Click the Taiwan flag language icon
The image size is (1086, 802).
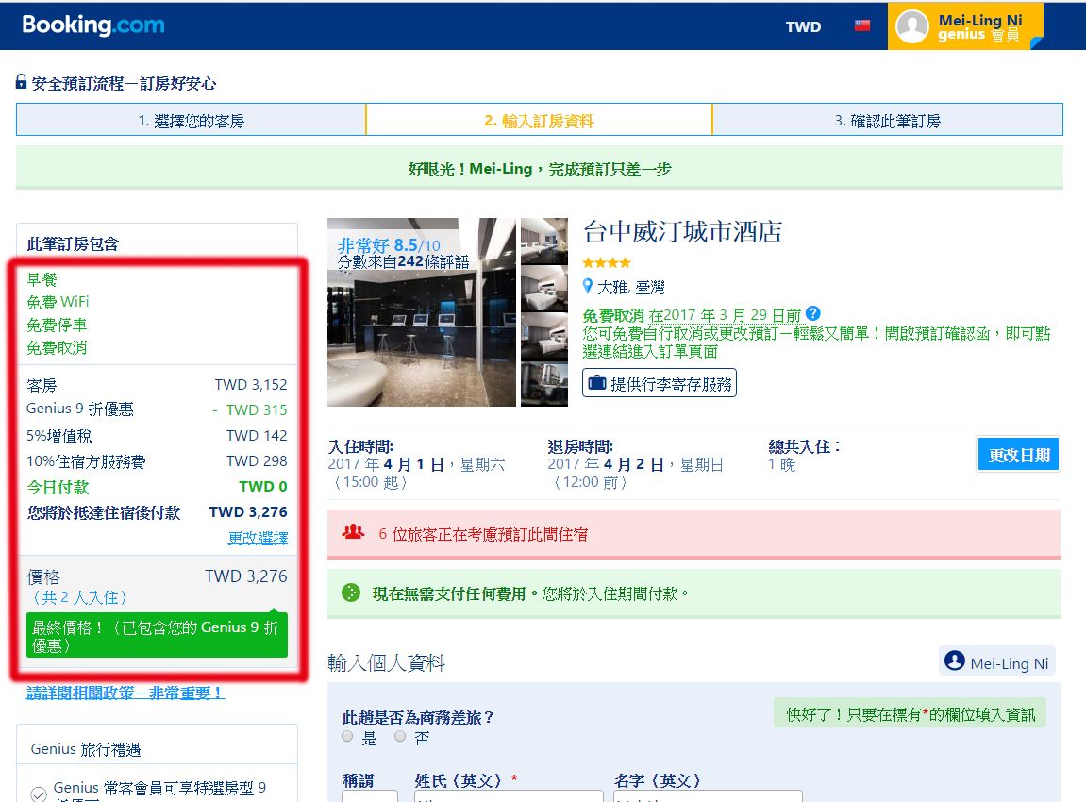861,25
